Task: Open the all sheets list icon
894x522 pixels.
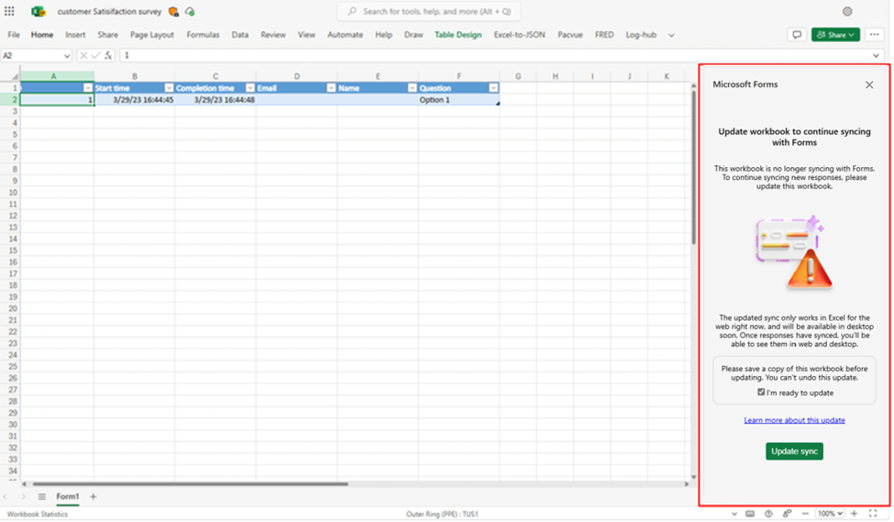Action: [41, 497]
